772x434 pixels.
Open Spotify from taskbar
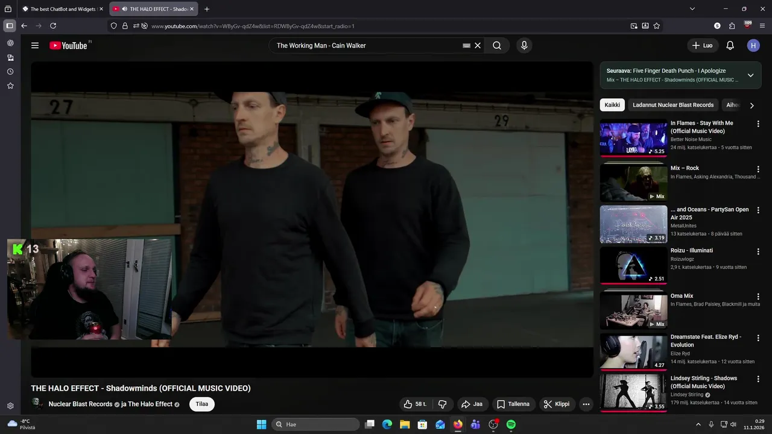(x=511, y=424)
